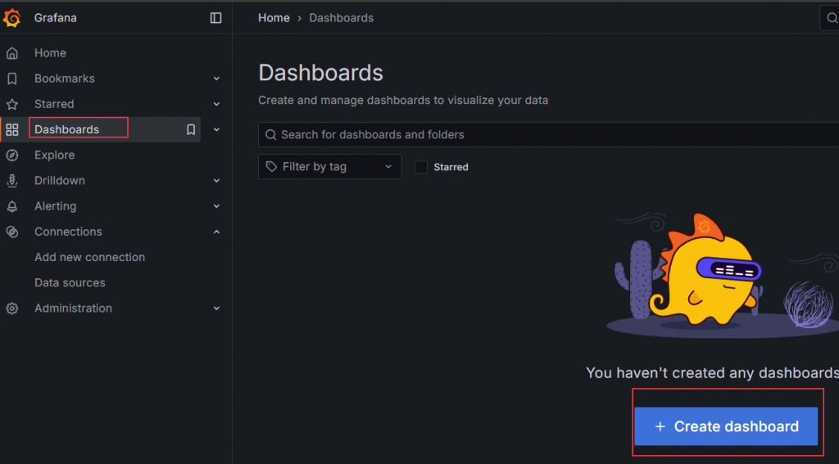This screenshot has width=839, height=464.
Task: Click the Starred star icon in the sidebar
Action: point(11,104)
